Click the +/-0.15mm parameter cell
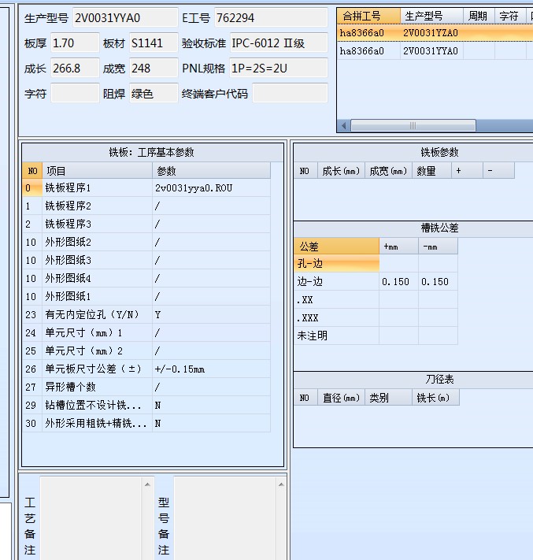 pos(211,369)
